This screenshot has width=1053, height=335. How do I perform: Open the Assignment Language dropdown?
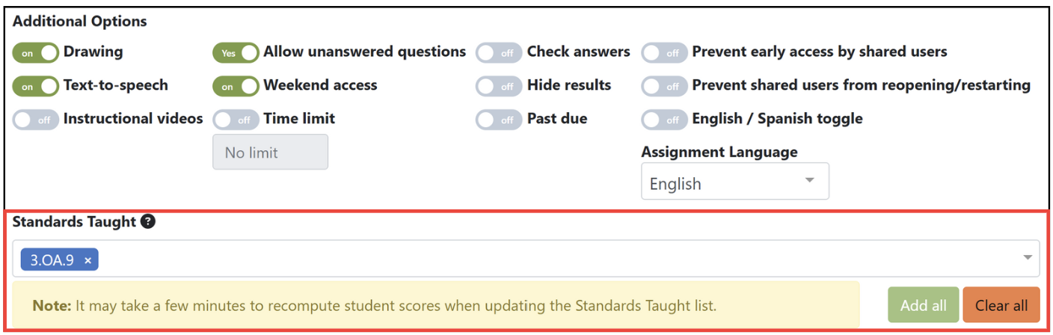tap(735, 182)
